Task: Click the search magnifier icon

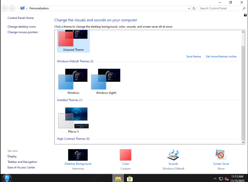Action: [x=244, y=8]
